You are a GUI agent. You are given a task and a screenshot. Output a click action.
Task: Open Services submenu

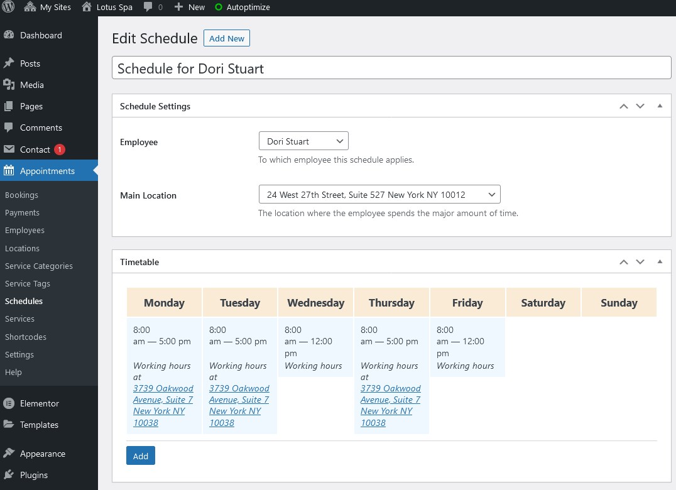[19, 319]
